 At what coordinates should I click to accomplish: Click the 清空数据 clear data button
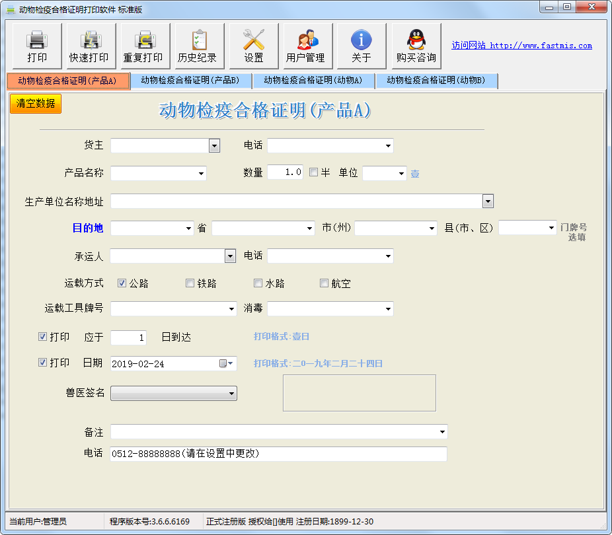(x=36, y=103)
